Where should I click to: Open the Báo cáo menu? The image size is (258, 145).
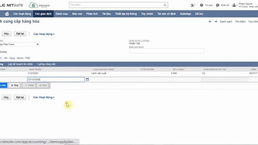point(77,14)
